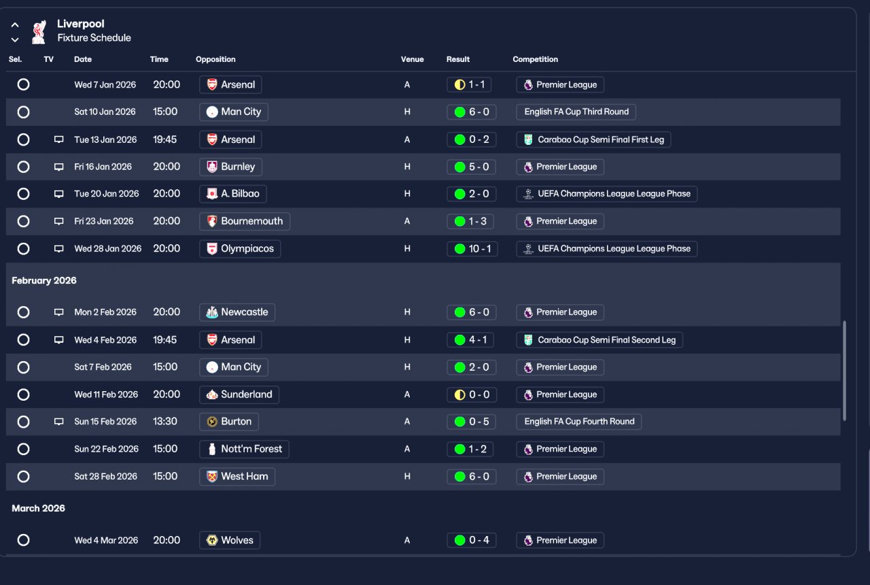The image size is (870, 585).
Task: Sort by the Result column header
Action: pos(458,59)
